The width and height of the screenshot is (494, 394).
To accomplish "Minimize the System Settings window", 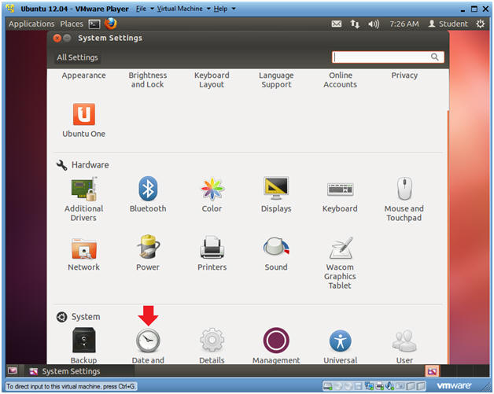I will pyautogui.click(x=67, y=38).
